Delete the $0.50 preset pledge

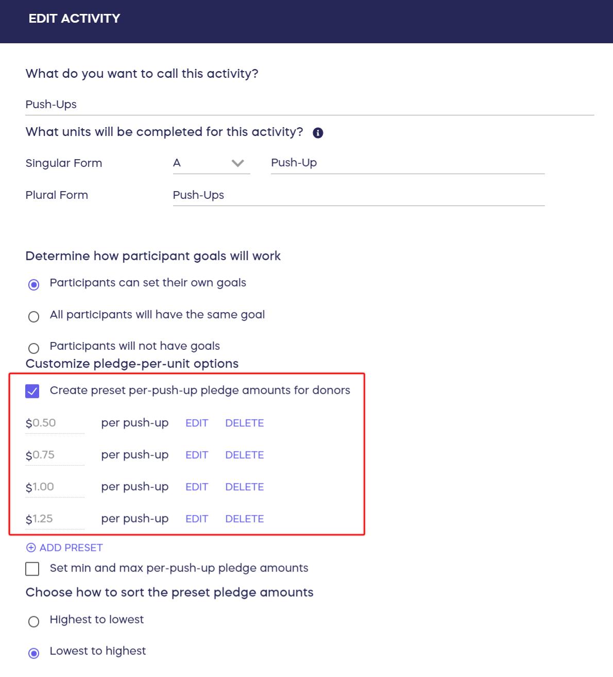[244, 423]
